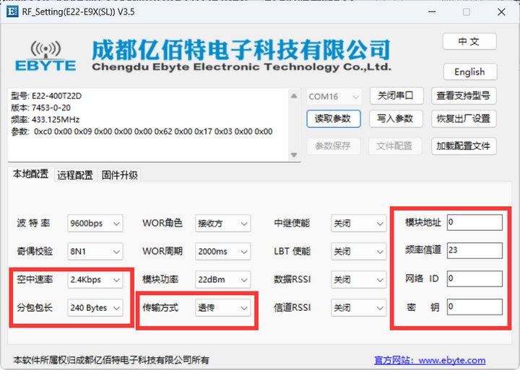Click the grayed 文件配置 button

point(394,146)
